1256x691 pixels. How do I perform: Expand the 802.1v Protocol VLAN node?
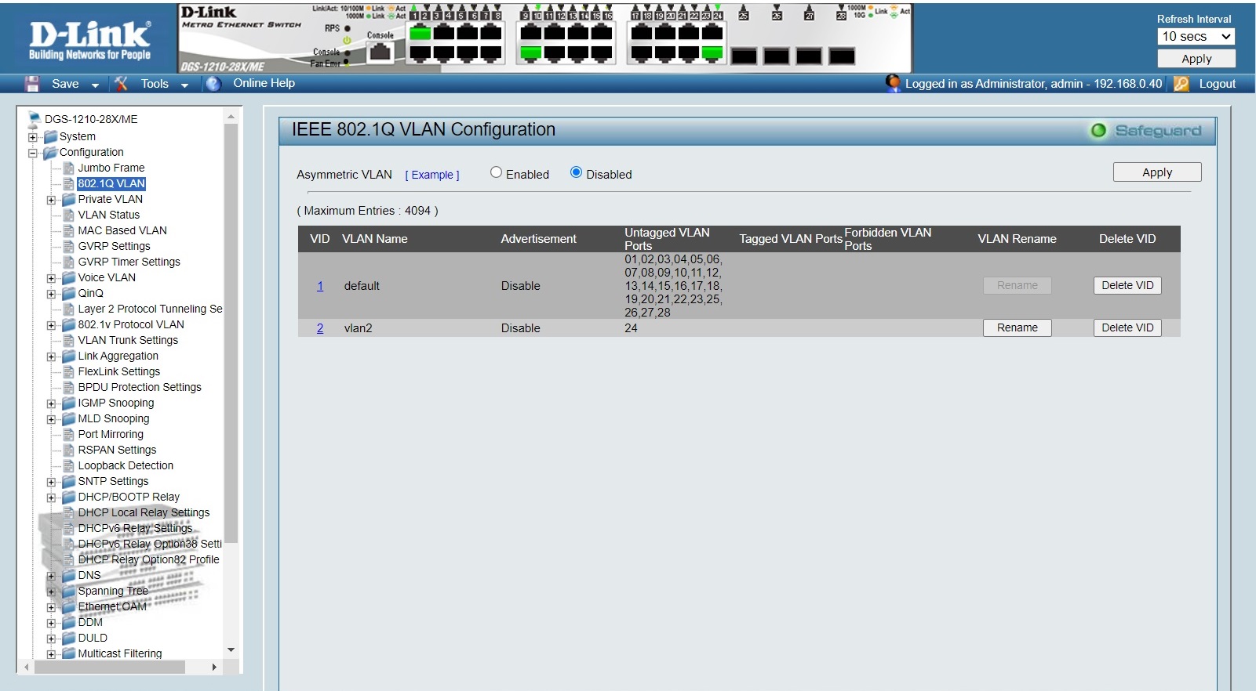pyautogui.click(x=51, y=325)
